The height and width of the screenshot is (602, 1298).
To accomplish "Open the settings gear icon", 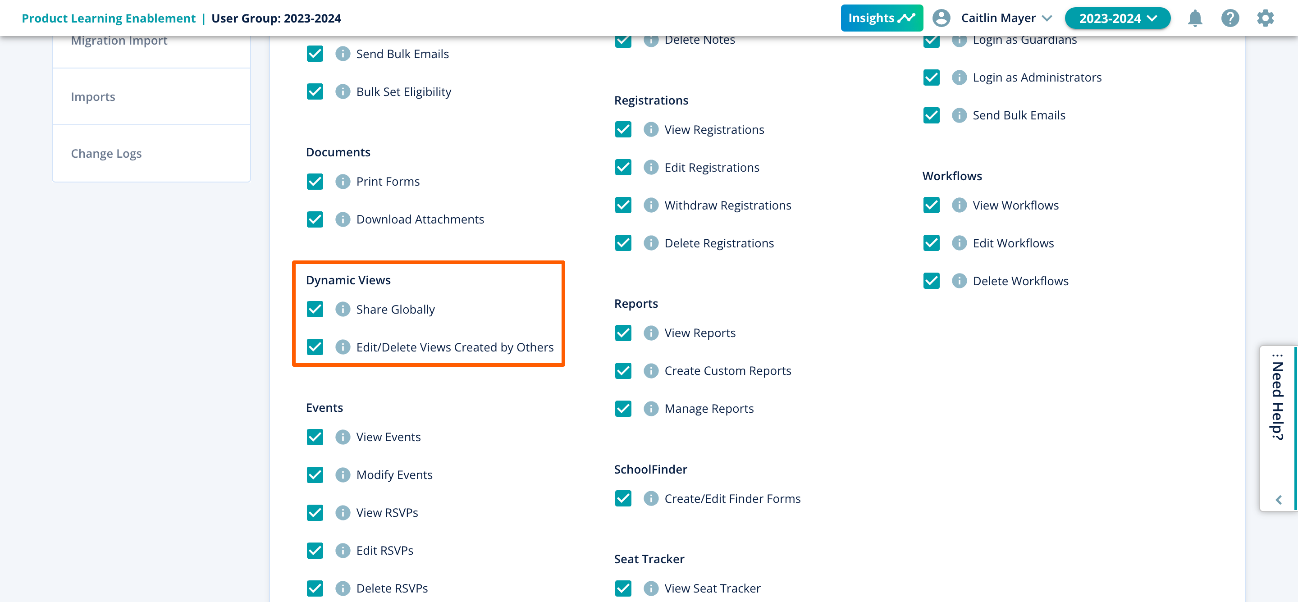I will click(1265, 18).
